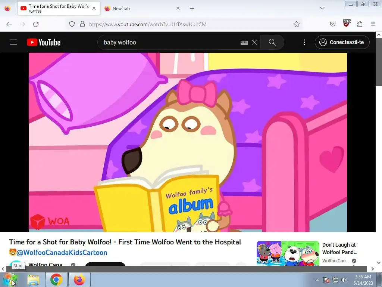Open File Explorer from the taskbar

pyautogui.click(x=33, y=280)
